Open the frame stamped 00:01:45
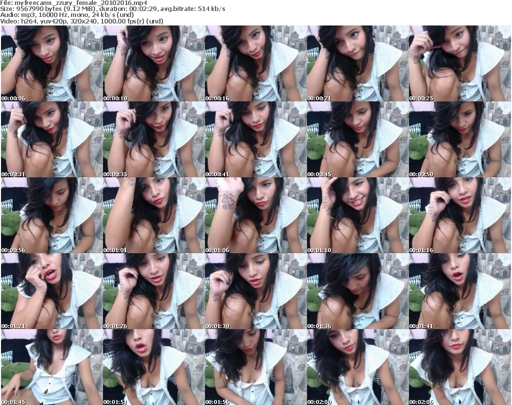512x405 pixels. [x=51, y=367]
